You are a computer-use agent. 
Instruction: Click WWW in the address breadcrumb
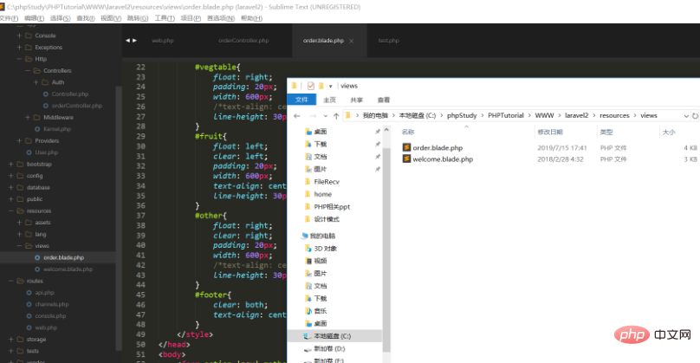click(544, 115)
